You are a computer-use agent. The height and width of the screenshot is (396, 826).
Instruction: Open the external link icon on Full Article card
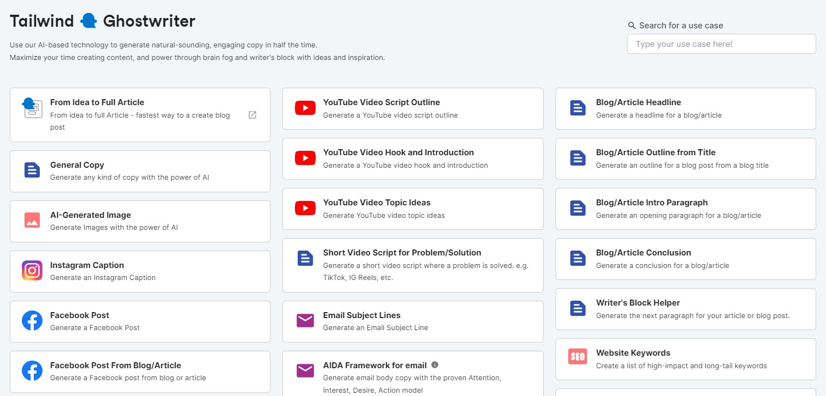(x=252, y=115)
